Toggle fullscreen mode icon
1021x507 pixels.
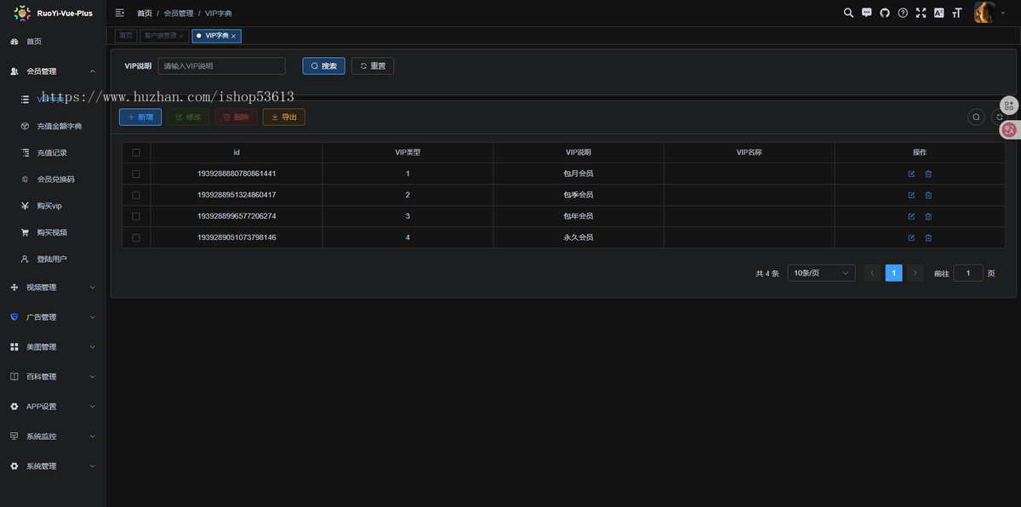[921, 13]
